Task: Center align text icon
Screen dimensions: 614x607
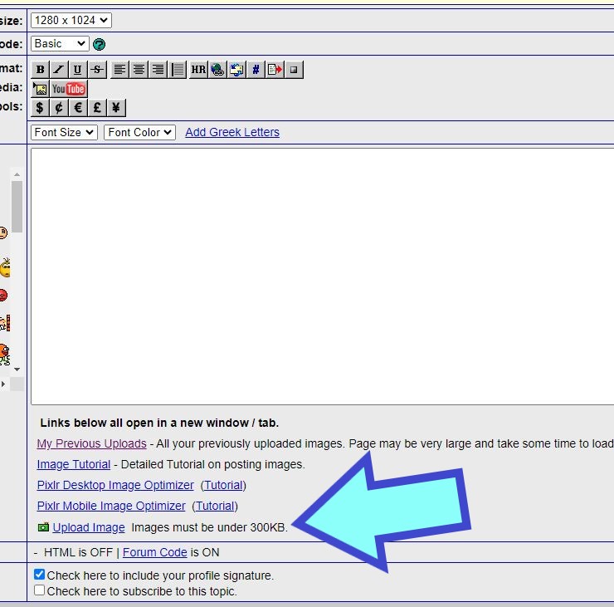Action: [139, 70]
